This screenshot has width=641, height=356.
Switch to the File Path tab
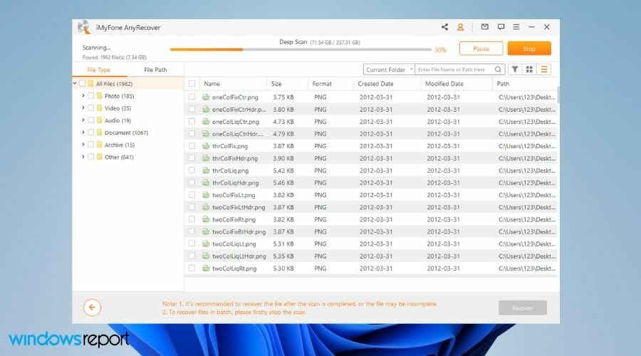coord(155,70)
